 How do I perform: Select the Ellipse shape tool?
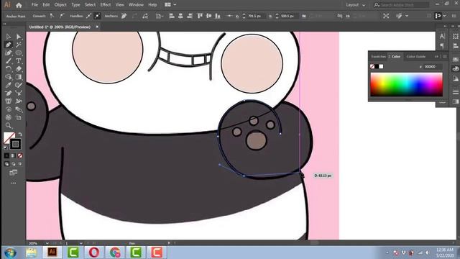click(19, 53)
